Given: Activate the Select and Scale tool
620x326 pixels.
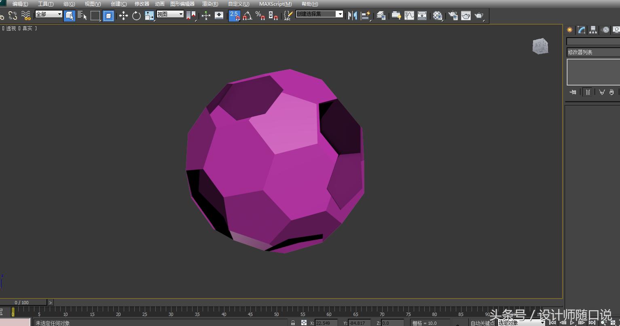Looking at the screenshot, I should [x=149, y=15].
